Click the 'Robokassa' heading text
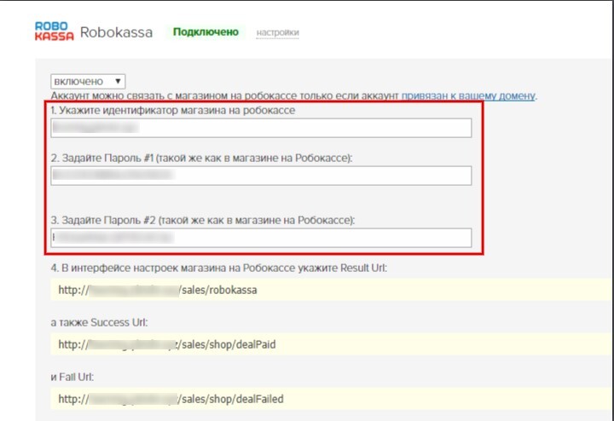Screen dimensions: 614x421 pos(116,32)
